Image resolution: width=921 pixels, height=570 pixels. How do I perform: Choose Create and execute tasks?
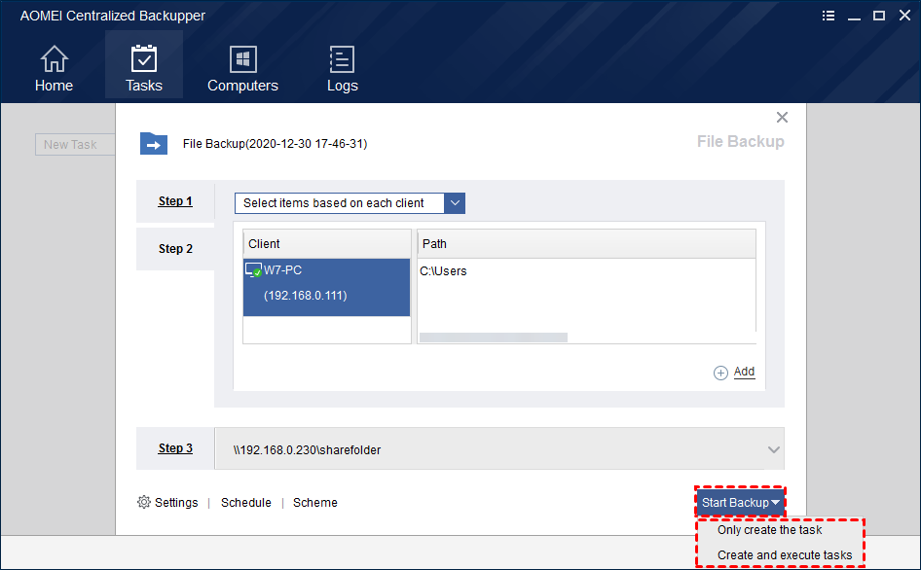click(784, 555)
